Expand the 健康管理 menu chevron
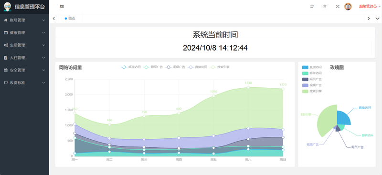The height and width of the screenshot is (175, 382). 43,32
